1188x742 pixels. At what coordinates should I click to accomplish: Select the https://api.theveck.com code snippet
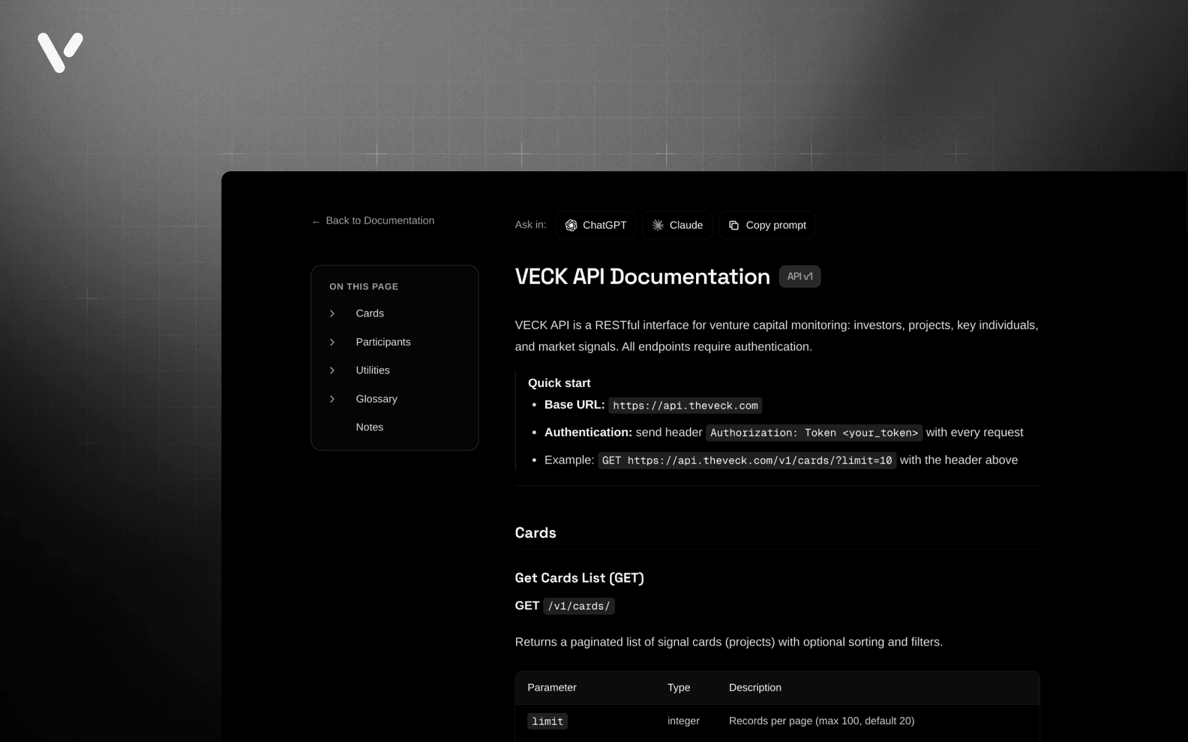(x=685, y=406)
